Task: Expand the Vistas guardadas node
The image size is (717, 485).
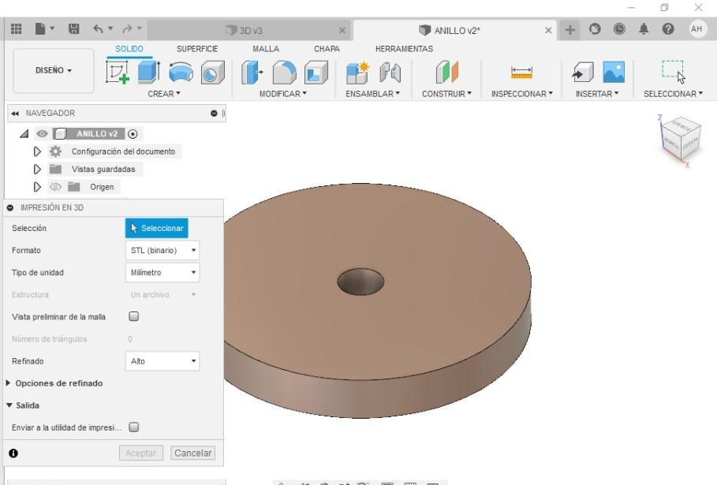Action: coord(37,169)
